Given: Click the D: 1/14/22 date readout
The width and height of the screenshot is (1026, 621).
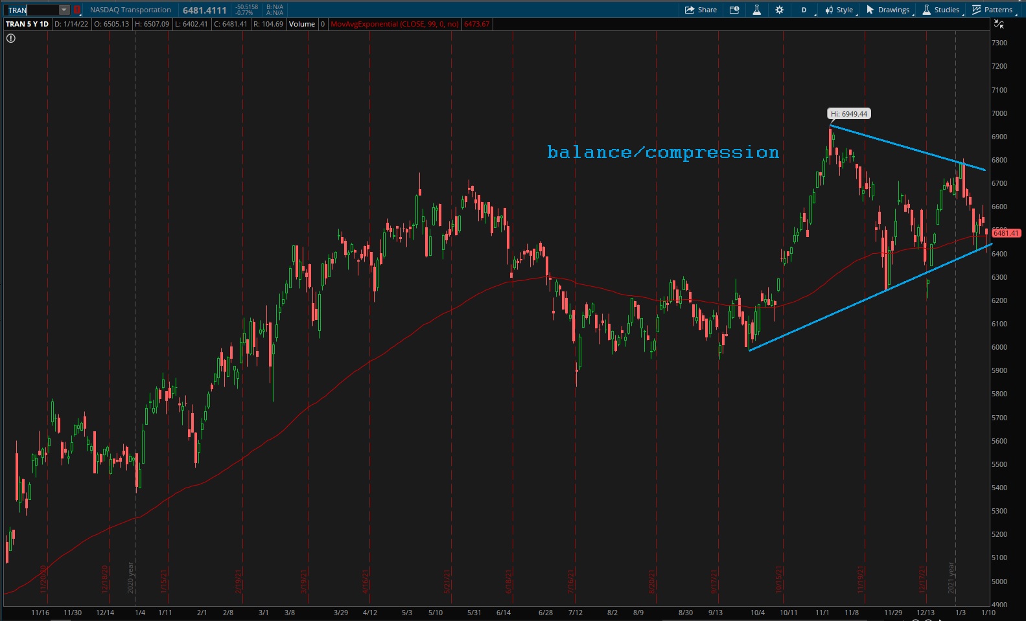Looking at the screenshot, I should [x=71, y=24].
